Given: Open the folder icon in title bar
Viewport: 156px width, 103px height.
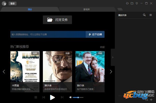Looking at the screenshot, I should click(132, 3).
